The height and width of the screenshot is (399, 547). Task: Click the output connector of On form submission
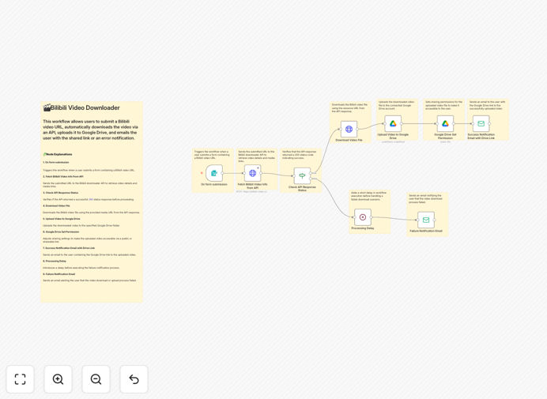click(x=223, y=173)
